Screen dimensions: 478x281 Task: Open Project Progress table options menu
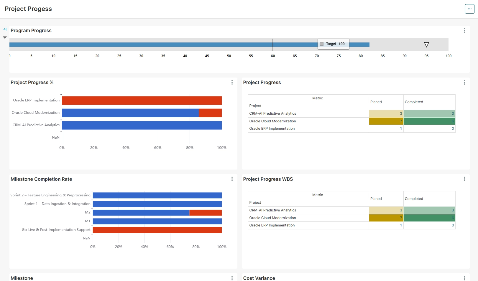[464, 82]
